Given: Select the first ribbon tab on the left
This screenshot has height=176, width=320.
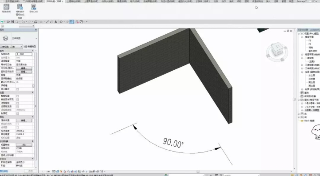Looking at the screenshot, I should (x=12, y=1).
